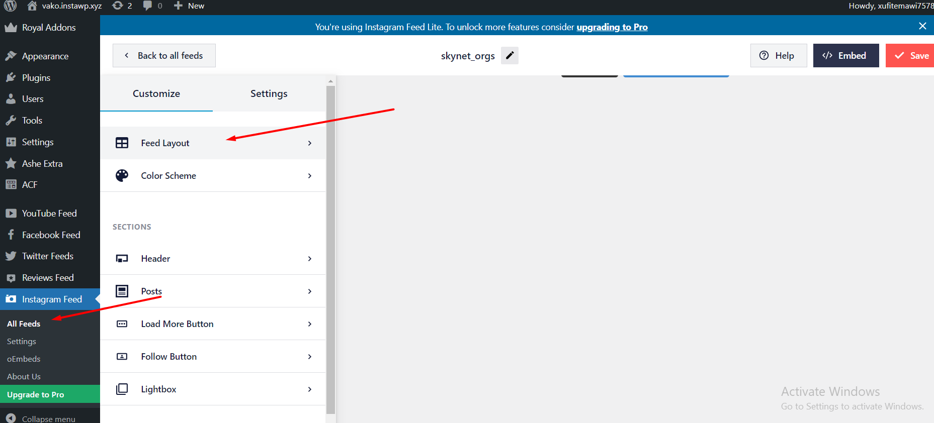
Task: Click the customizer panel scrollbar
Action: 330,249
